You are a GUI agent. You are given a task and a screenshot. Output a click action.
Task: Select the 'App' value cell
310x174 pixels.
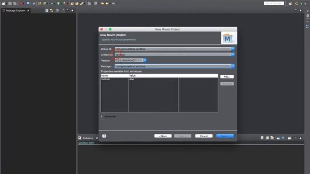coord(153,79)
